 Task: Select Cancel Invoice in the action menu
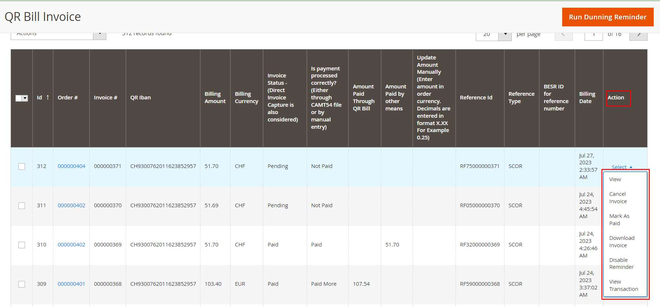[618, 198]
